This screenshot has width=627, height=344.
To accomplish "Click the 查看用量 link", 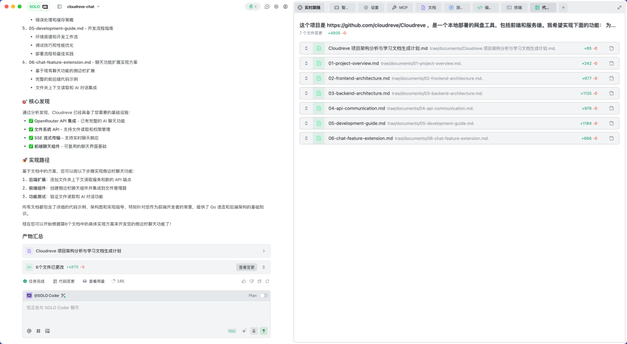I will point(93,281).
